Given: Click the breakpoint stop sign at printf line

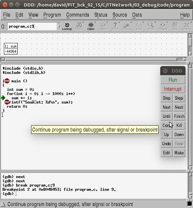Looking at the screenshot, I should (7, 102).
